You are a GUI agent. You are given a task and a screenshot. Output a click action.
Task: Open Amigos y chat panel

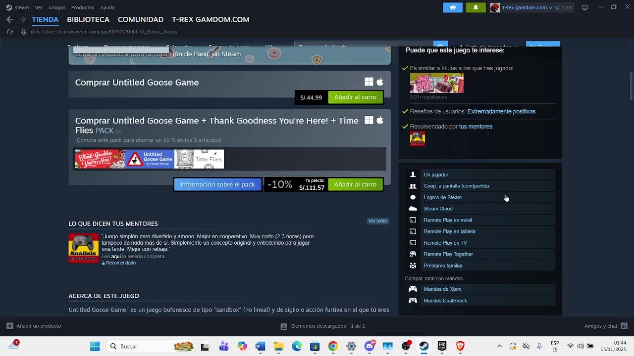[606, 326]
